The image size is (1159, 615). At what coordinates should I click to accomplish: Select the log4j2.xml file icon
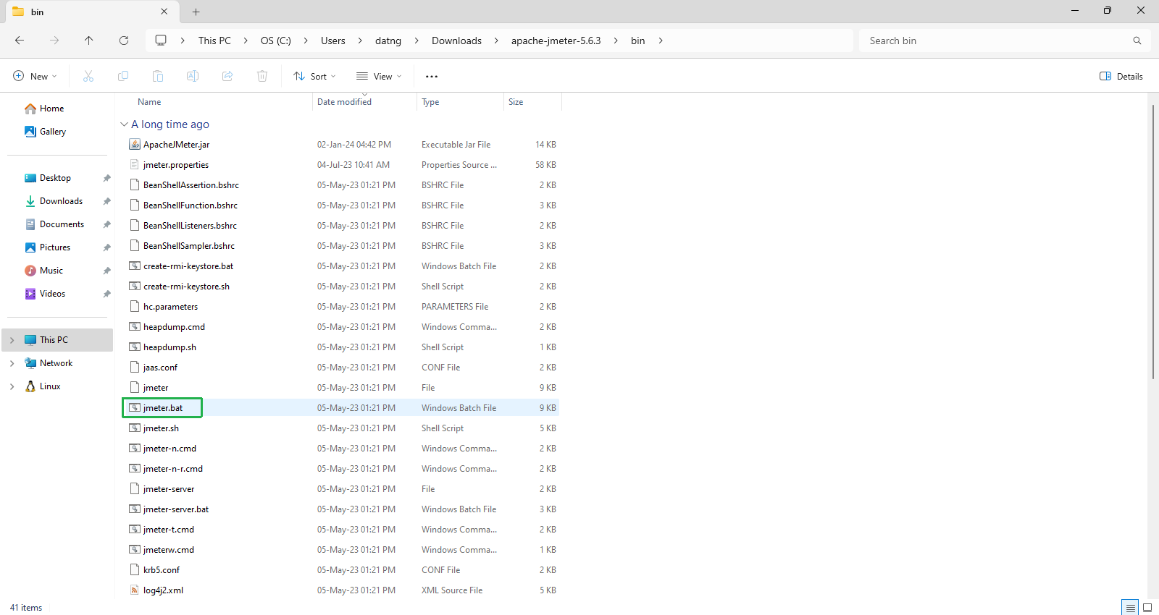[x=135, y=590]
